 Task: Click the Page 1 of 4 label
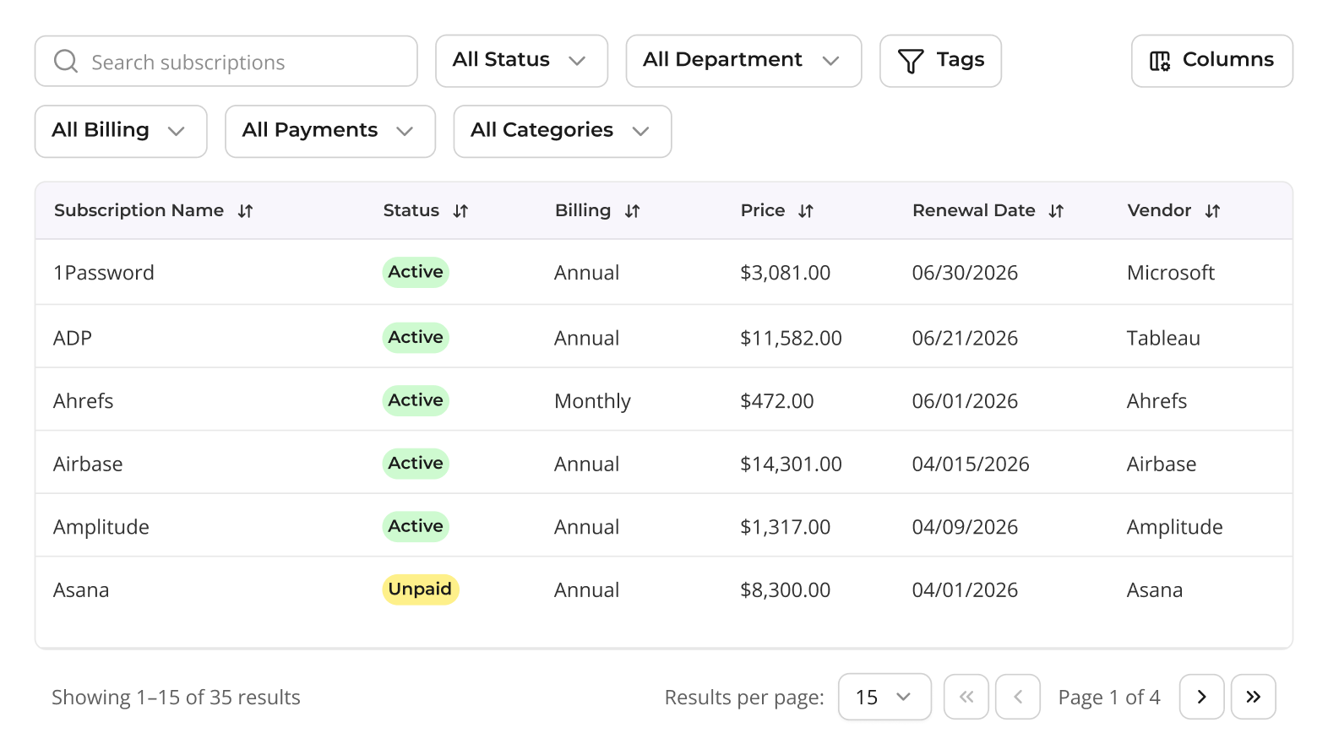(1109, 697)
